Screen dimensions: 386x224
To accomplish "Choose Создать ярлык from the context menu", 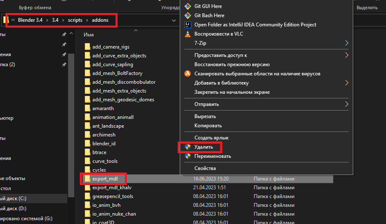I will tap(211, 138).
